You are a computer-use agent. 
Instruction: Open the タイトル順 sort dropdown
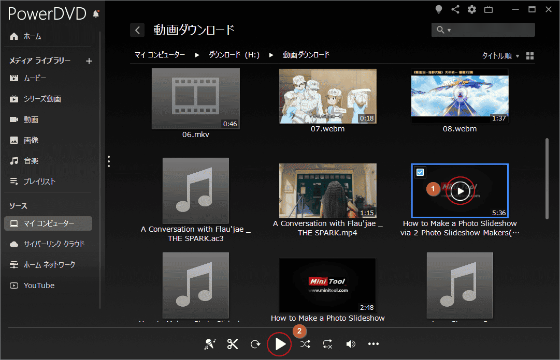point(500,56)
